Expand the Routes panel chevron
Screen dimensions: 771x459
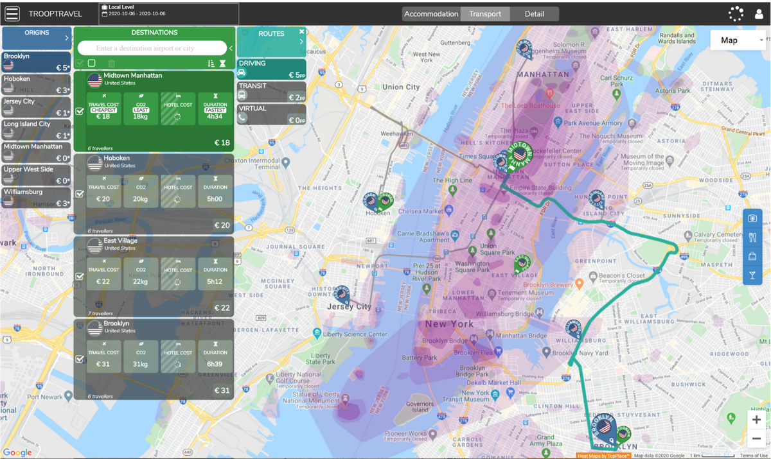tap(301, 42)
